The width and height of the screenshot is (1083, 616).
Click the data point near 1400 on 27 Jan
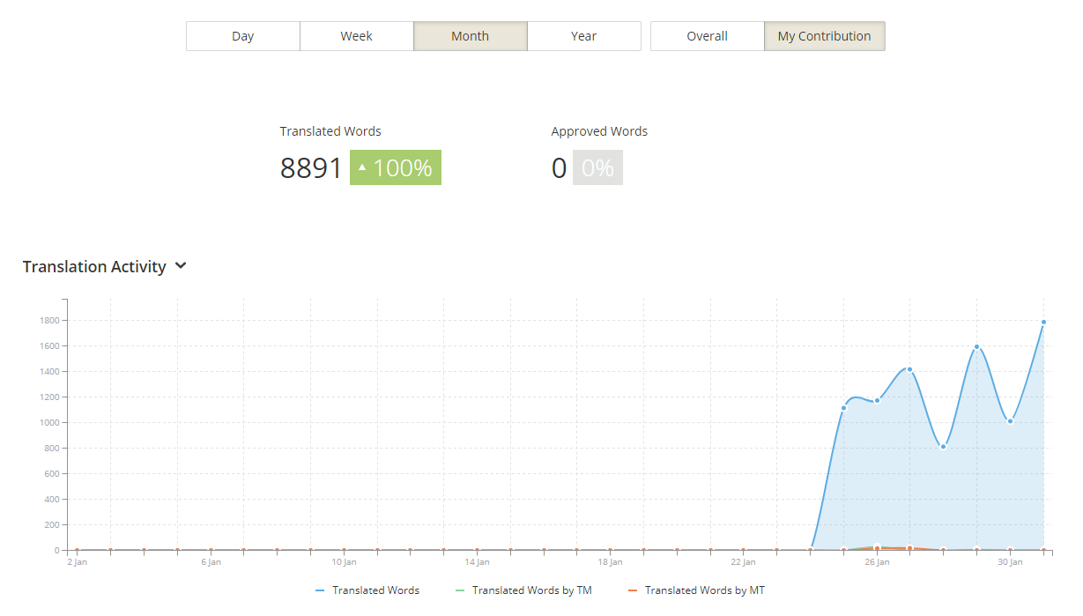point(909,369)
